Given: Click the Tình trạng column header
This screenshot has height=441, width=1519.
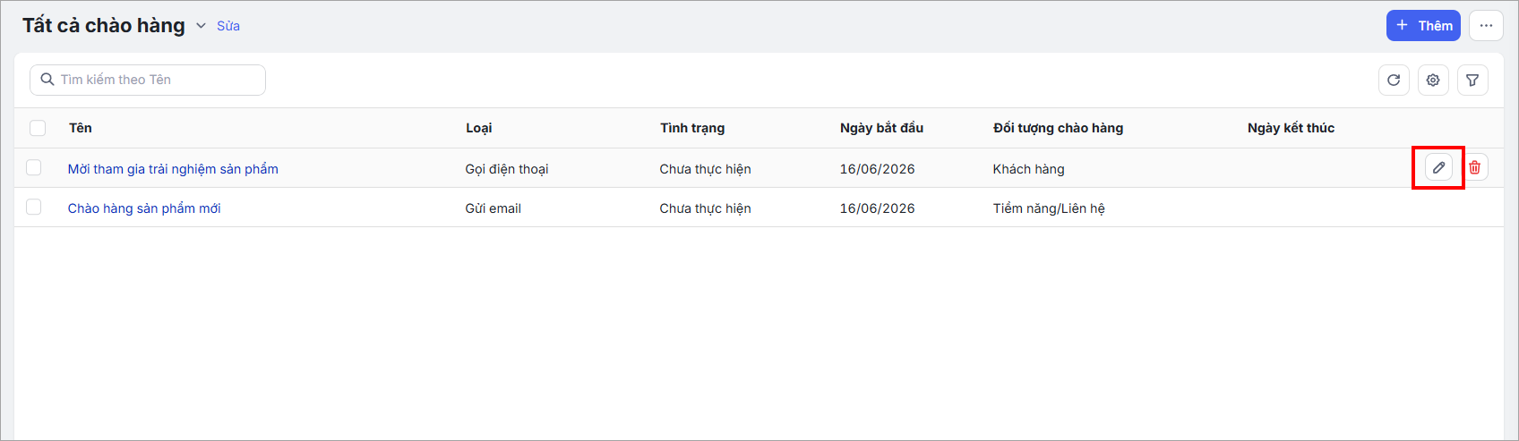Looking at the screenshot, I should [x=692, y=128].
